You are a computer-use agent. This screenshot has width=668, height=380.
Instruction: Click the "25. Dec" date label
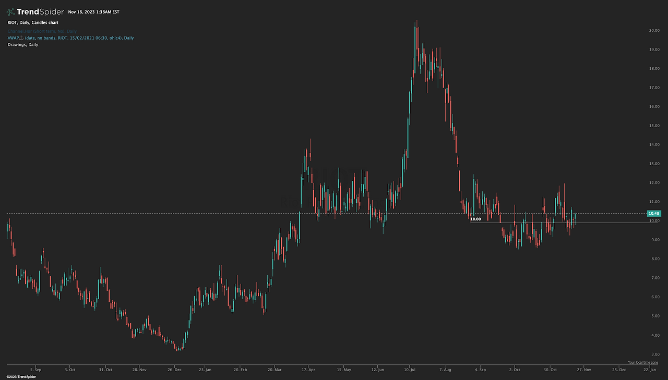(618, 370)
